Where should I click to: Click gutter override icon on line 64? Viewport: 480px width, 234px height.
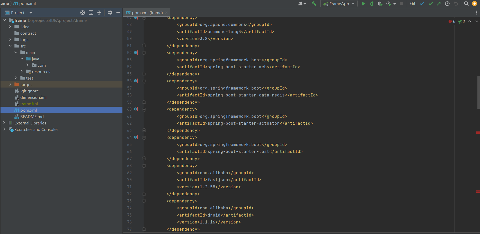point(136,137)
